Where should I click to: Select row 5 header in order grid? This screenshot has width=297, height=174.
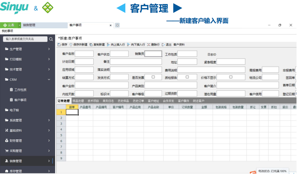(x=61, y=135)
